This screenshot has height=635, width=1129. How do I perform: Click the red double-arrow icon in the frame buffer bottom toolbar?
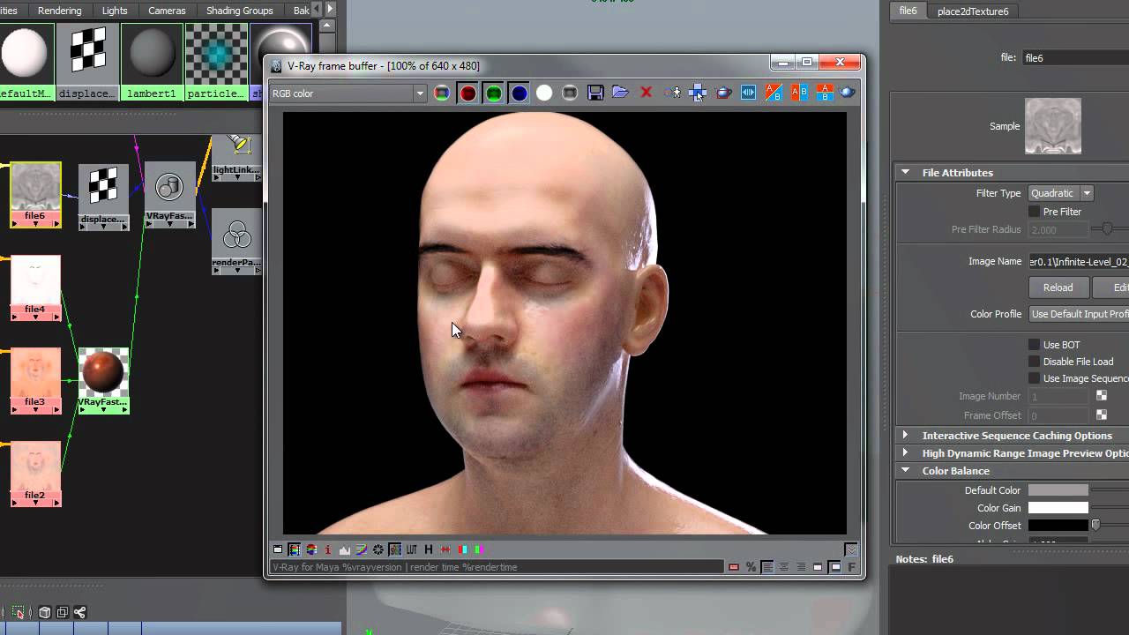click(445, 549)
